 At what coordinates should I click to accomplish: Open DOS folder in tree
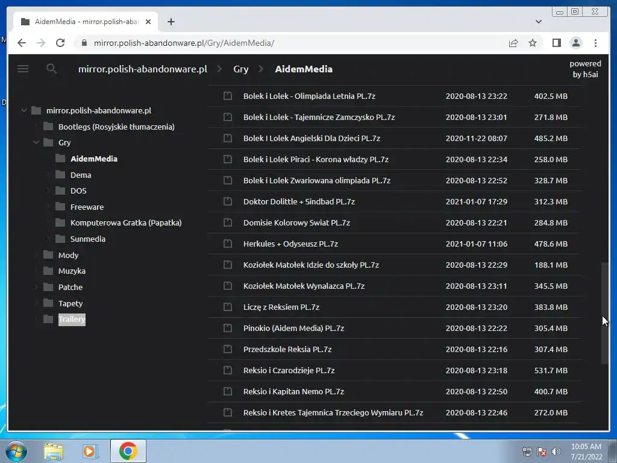(78, 191)
